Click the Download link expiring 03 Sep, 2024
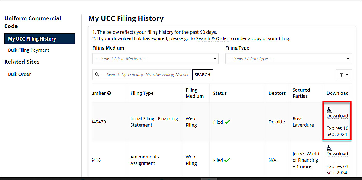 tap(337, 154)
